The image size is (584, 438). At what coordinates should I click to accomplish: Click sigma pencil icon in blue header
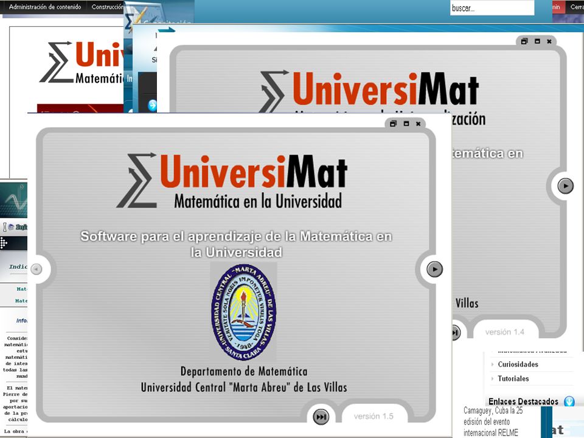136,19
